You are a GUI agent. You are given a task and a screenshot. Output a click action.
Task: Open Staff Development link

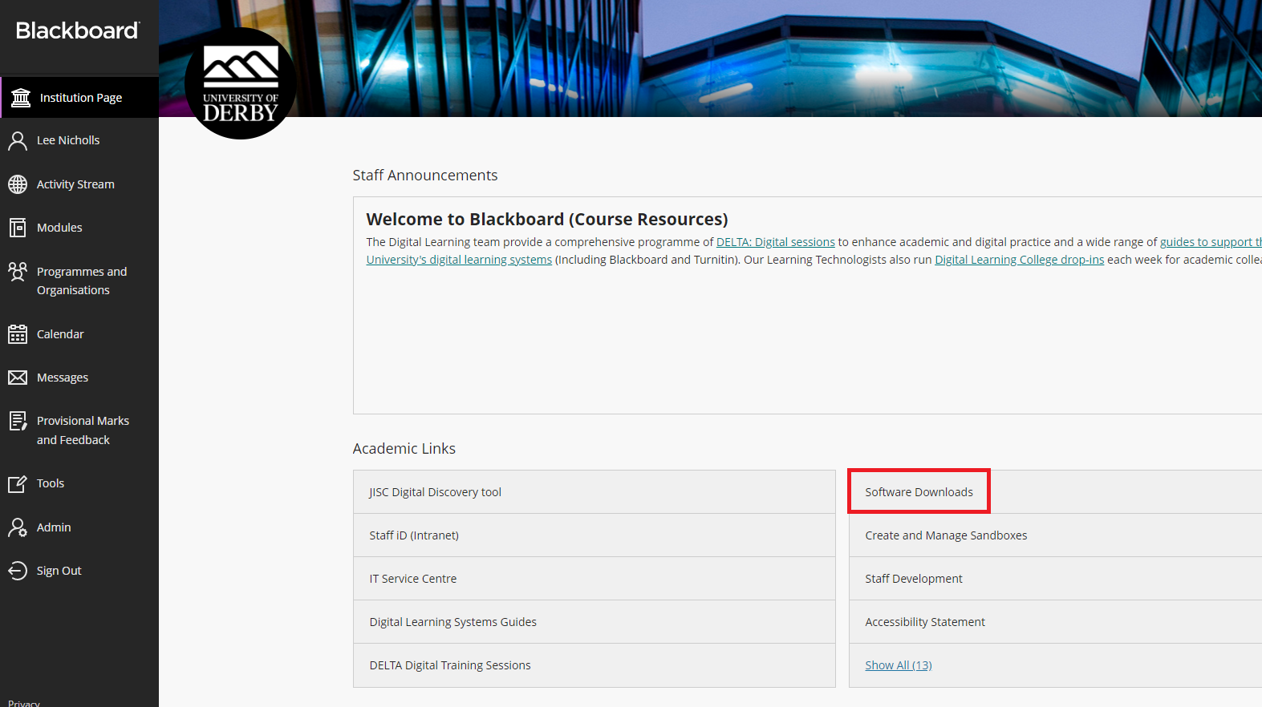914,579
